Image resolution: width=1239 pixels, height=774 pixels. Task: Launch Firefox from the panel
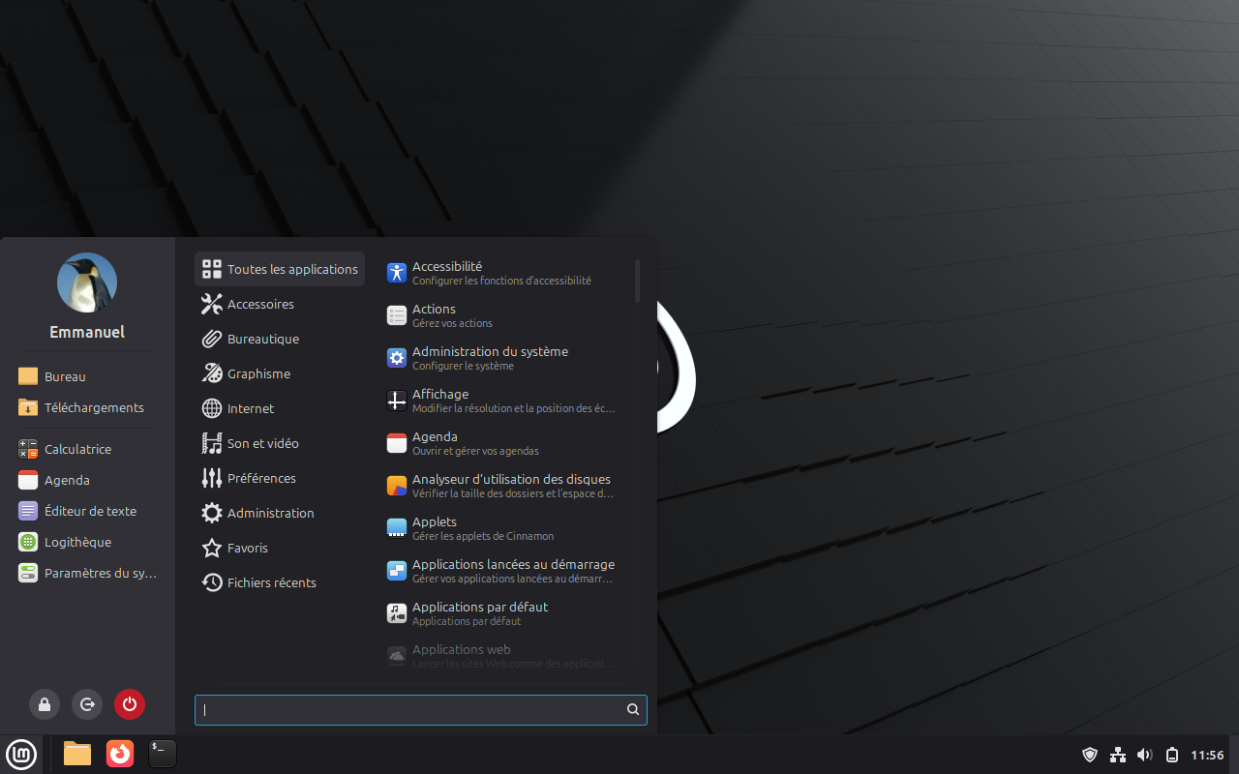[120, 753]
